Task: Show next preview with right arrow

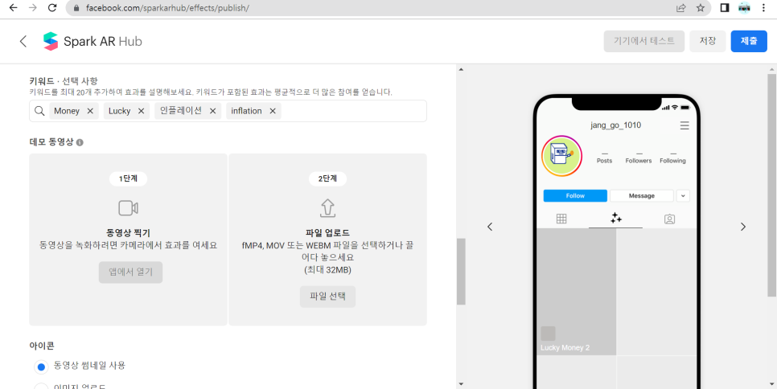Action: pos(742,227)
